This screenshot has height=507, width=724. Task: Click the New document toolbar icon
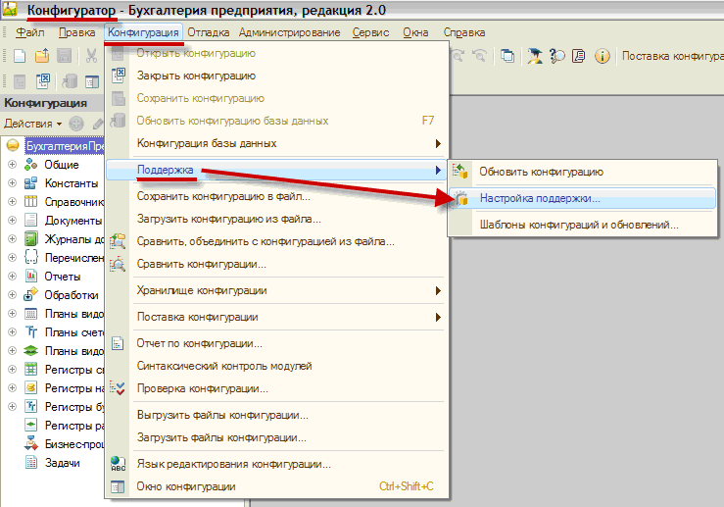pos(19,56)
